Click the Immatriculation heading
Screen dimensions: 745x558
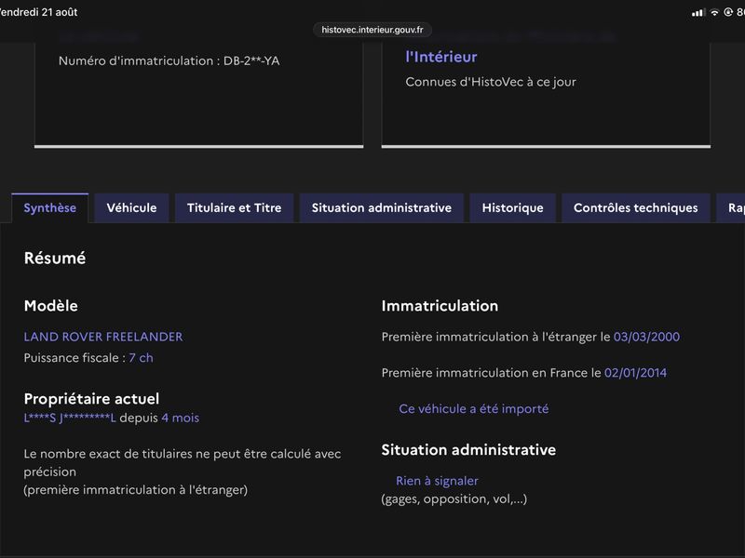pos(440,306)
